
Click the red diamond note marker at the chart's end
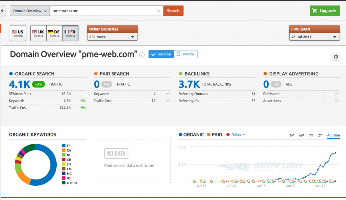pyautogui.click(x=336, y=181)
